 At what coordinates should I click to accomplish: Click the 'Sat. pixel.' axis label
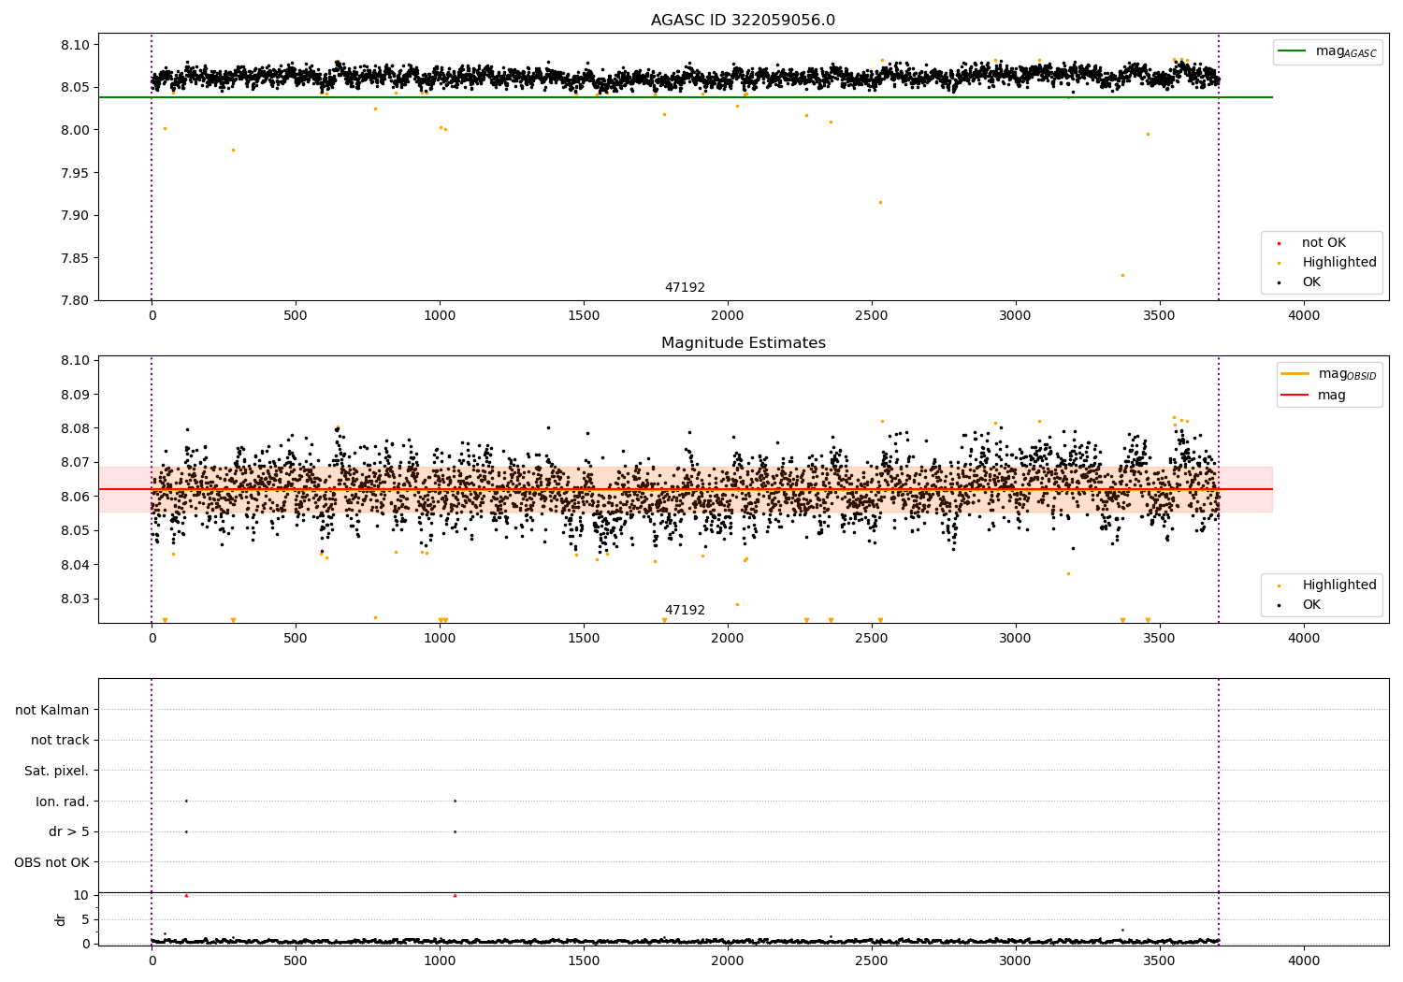tap(57, 771)
